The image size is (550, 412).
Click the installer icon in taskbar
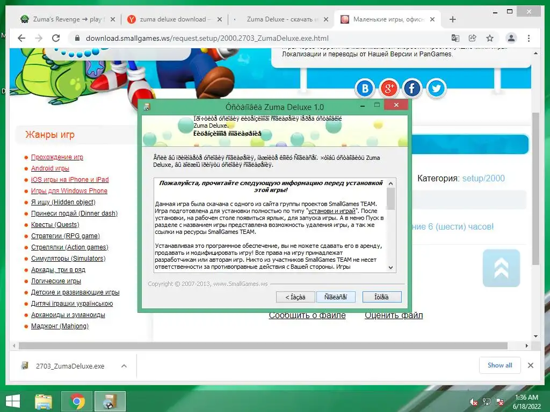pyautogui.click(x=110, y=401)
